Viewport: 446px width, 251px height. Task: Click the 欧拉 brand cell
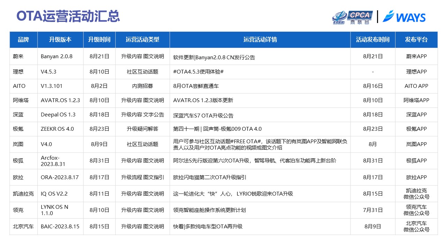tap(23, 177)
